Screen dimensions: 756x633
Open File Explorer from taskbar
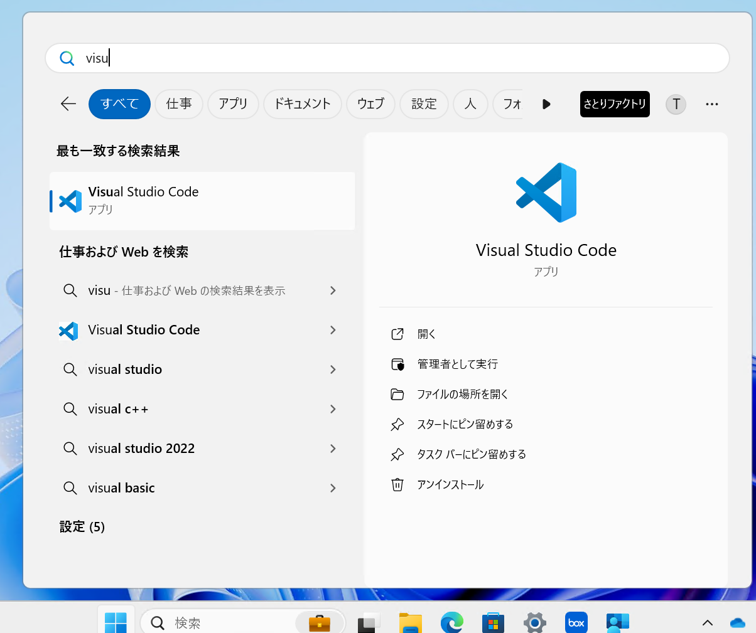click(411, 623)
